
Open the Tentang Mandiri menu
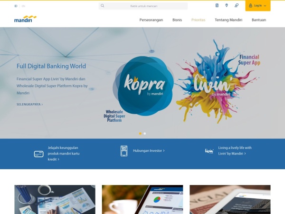[228, 20]
